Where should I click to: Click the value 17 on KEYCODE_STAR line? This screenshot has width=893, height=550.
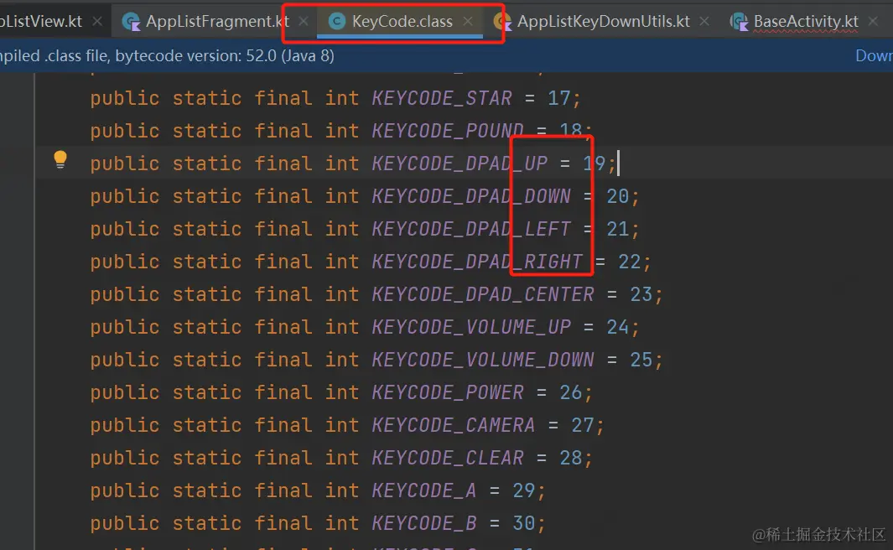tap(558, 98)
